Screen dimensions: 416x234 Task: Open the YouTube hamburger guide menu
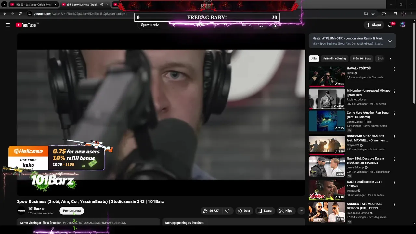tap(8, 25)
